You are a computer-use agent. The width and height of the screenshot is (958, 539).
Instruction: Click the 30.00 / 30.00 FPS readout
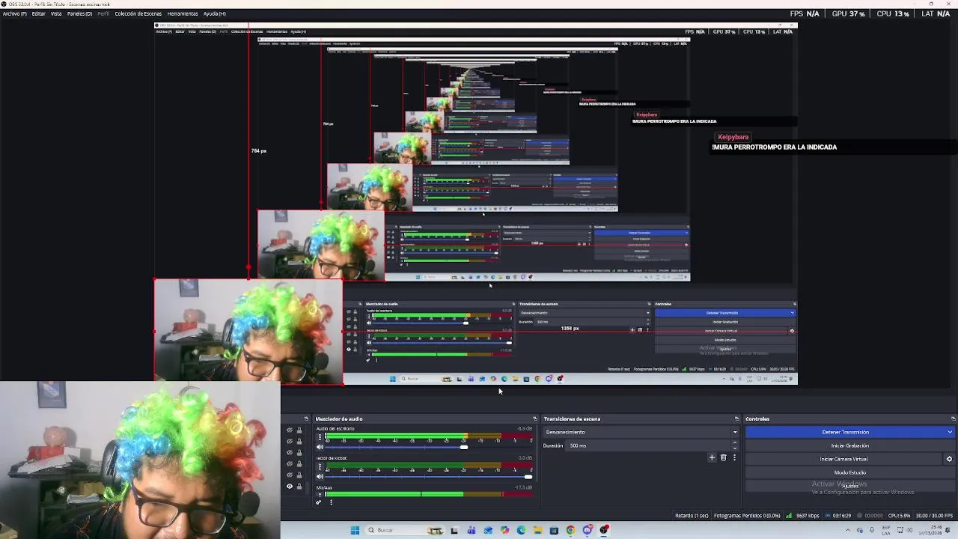934,515
